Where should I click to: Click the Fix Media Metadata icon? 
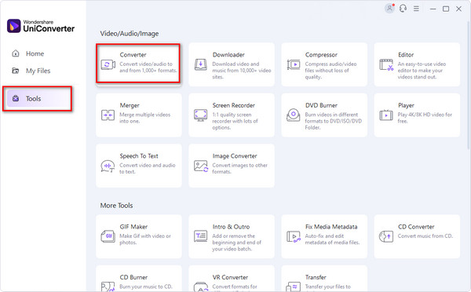coord(294,237)
